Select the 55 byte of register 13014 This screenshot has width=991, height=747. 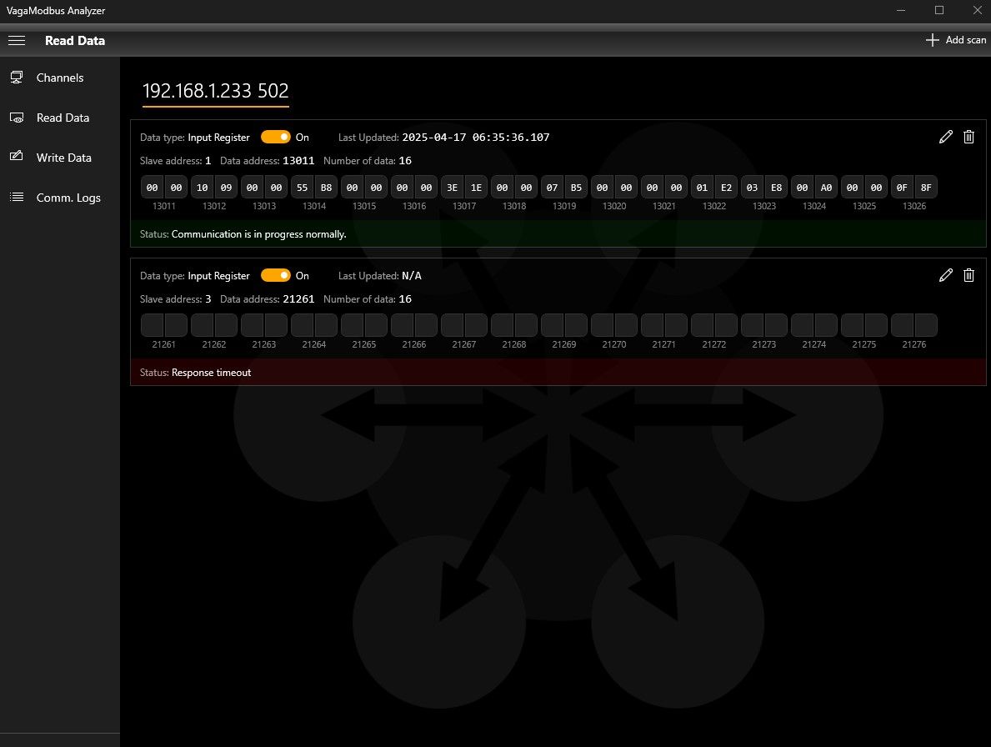tap(302, 188)
